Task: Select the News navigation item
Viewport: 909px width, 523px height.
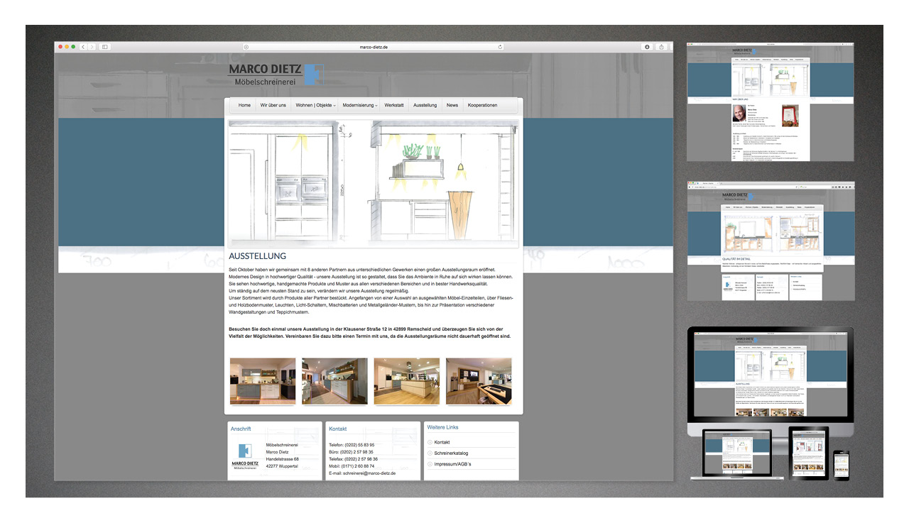Action: click(452, 104)
